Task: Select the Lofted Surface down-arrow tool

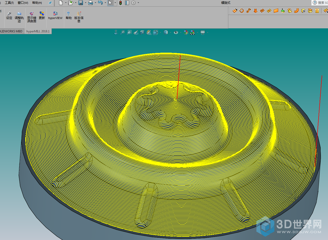Action: [x=255, y=11]
